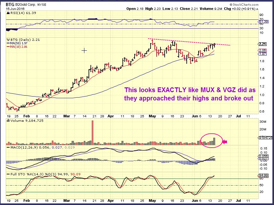Click the MA(50) 1.97 legend entry
274x205 pixels.
pos(19,43)
